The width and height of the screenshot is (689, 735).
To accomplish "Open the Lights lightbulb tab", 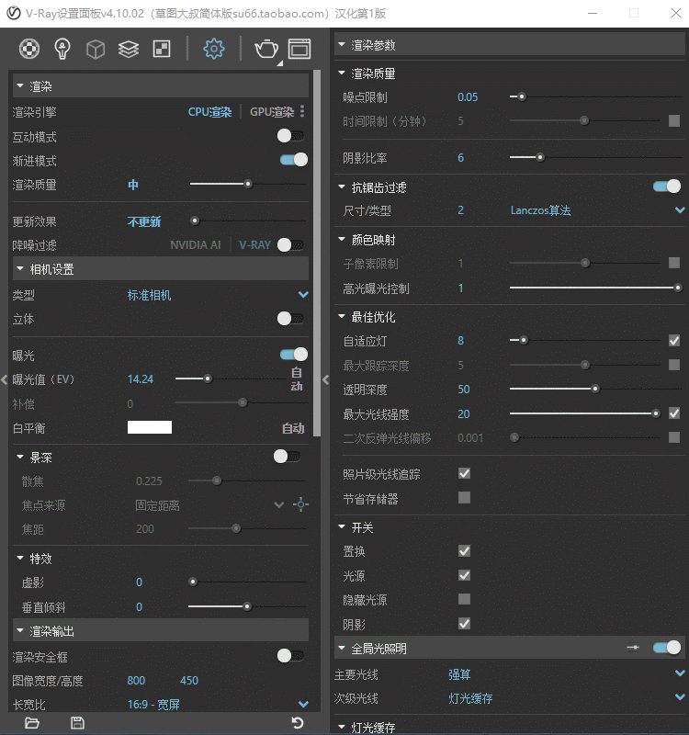I will pyautogui.click(x=62, y=49).
